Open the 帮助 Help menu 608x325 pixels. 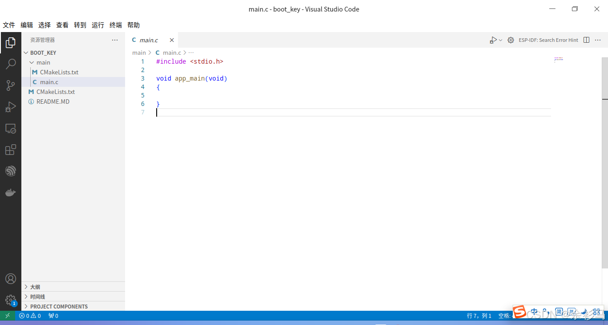coord(134,25)
